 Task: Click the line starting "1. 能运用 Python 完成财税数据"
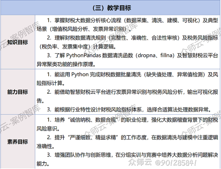pyautogui.click(x=132, y=75)
